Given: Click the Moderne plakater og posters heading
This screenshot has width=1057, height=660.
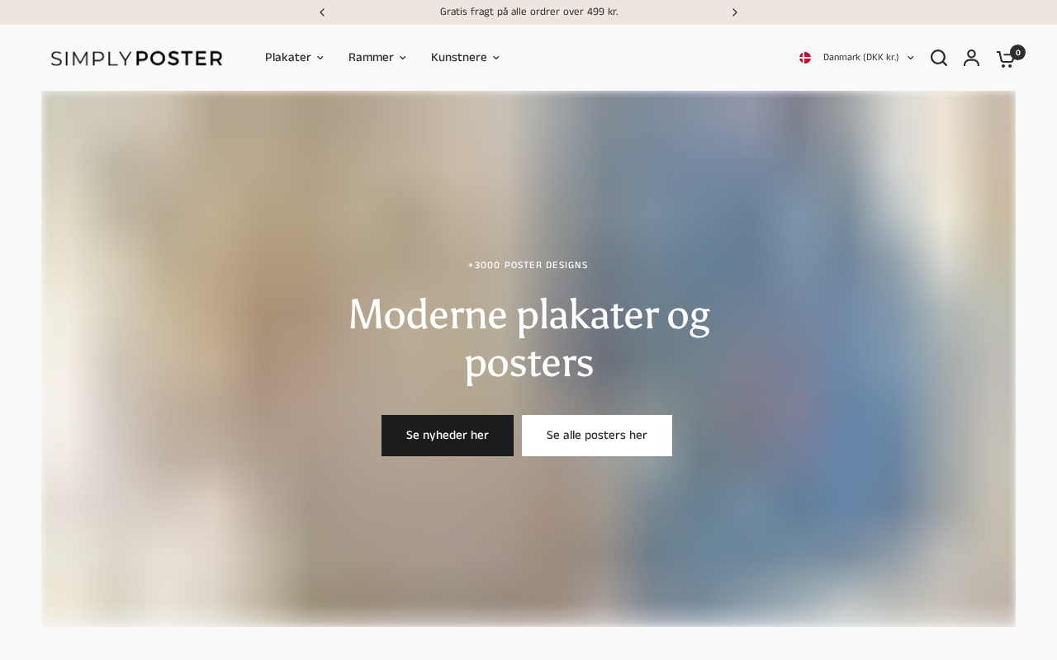Looking at the screenshot, I should tap(528, 338).
